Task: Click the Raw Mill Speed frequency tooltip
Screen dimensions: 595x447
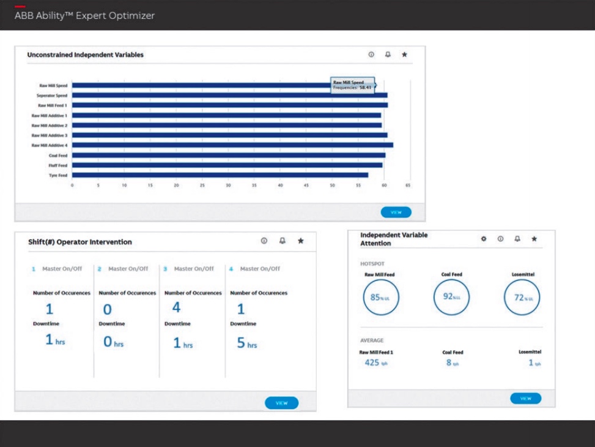Action: [353, 85]
